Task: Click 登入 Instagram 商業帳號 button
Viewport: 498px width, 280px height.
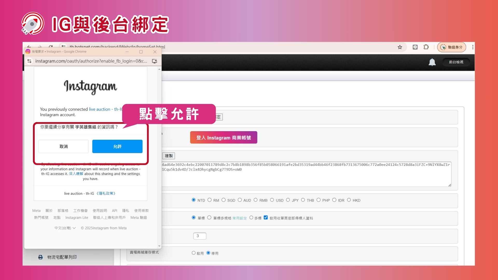Action: click(224, 138)
